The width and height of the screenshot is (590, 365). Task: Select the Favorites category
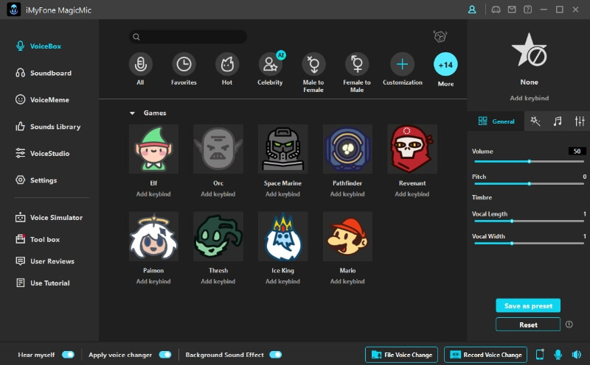coord(184,64)
